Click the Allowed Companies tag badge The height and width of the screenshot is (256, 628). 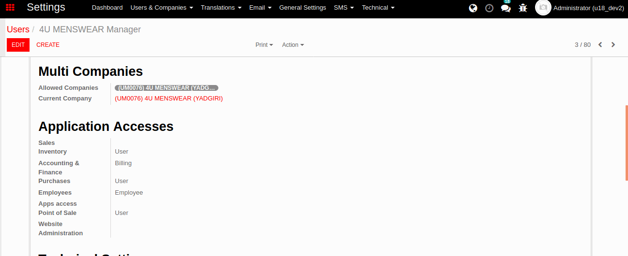[166, 88]
